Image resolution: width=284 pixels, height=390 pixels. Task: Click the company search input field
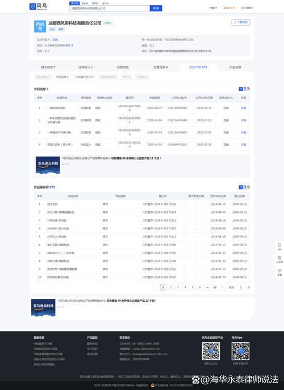pyautogui.click(x=110, y=8)
